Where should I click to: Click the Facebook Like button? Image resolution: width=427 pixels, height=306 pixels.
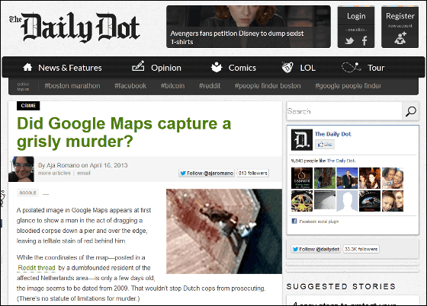(325, 145)
